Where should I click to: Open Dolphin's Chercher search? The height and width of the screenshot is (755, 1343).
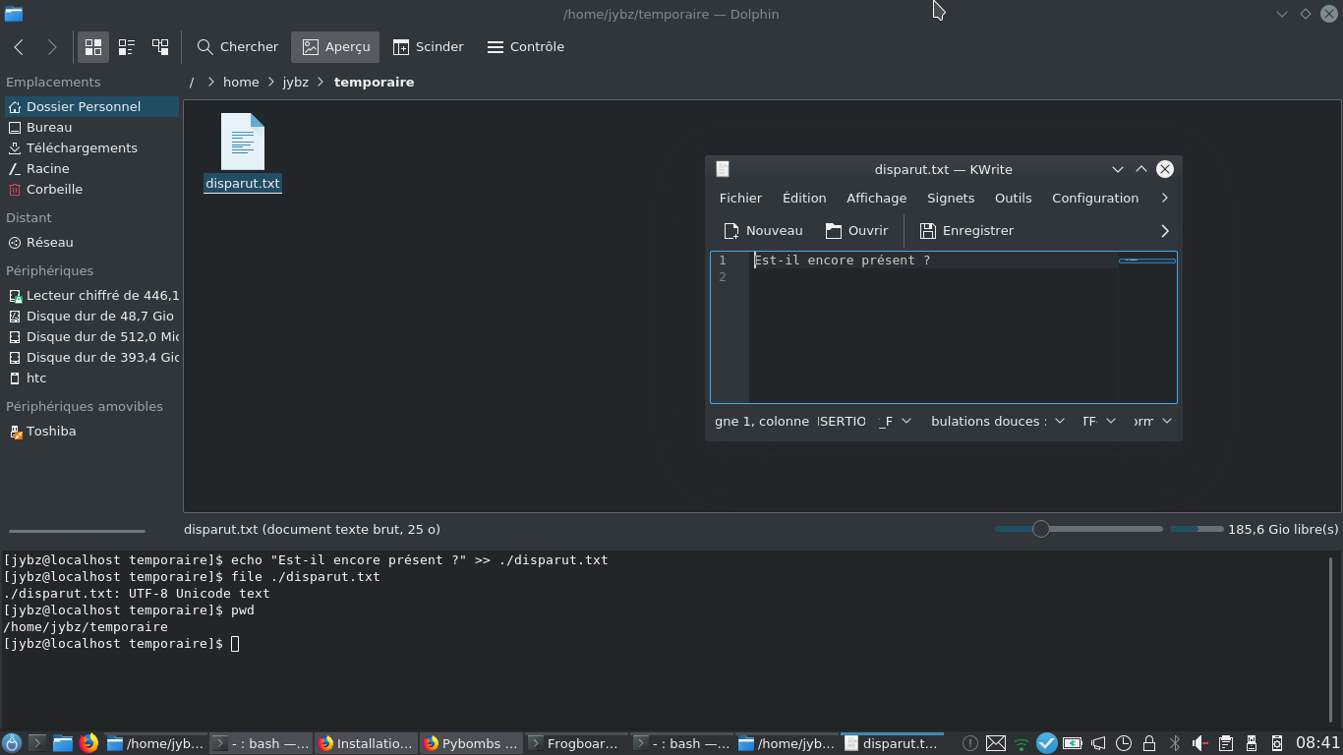[238, 46]
